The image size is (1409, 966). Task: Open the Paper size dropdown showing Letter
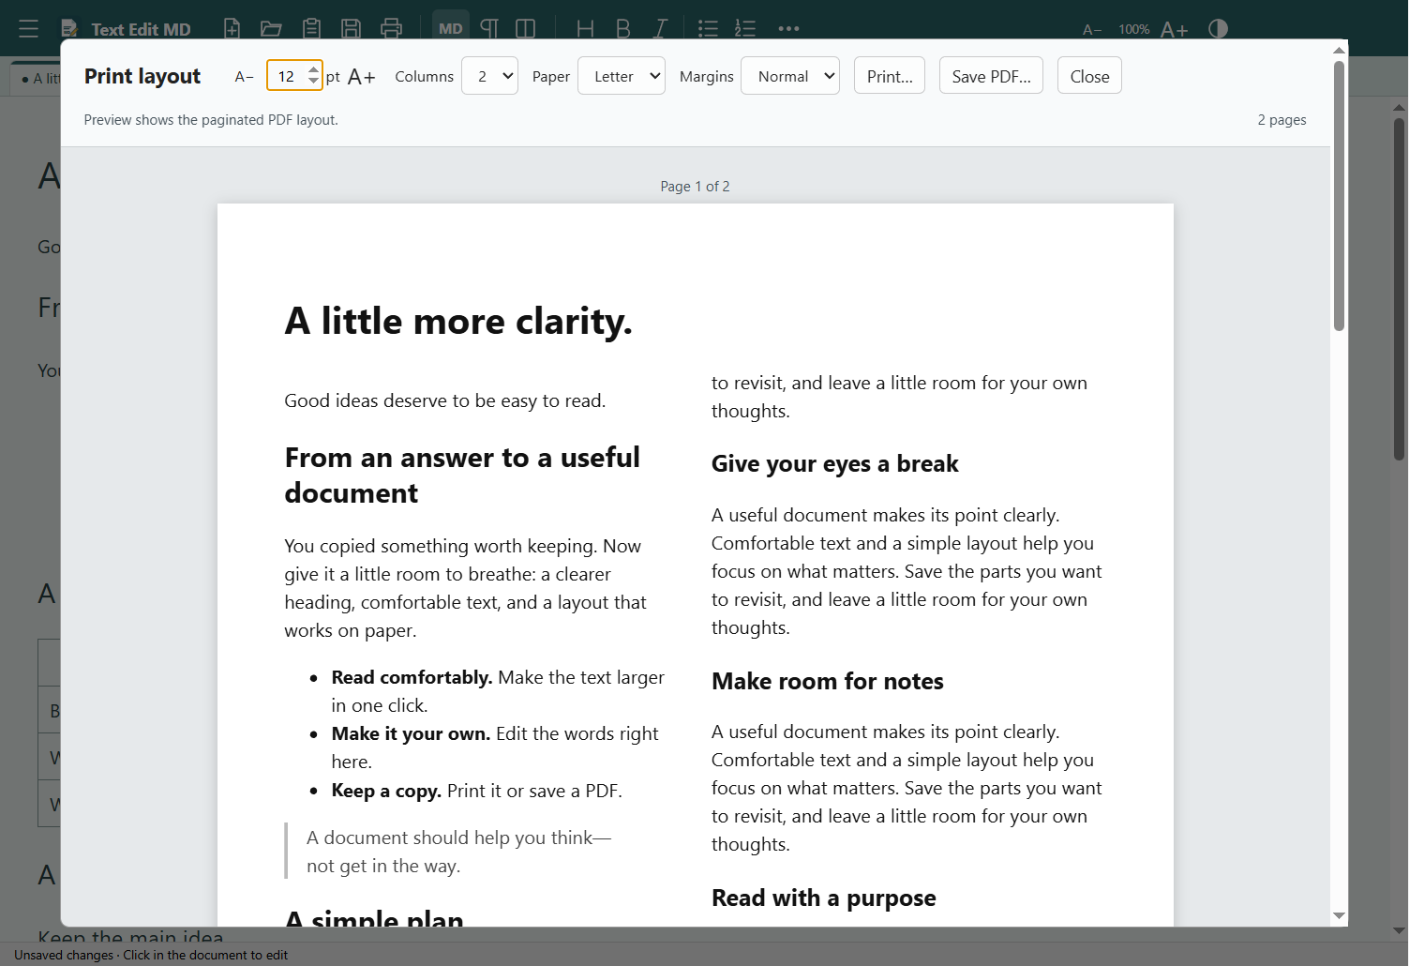tap(622, 76)
